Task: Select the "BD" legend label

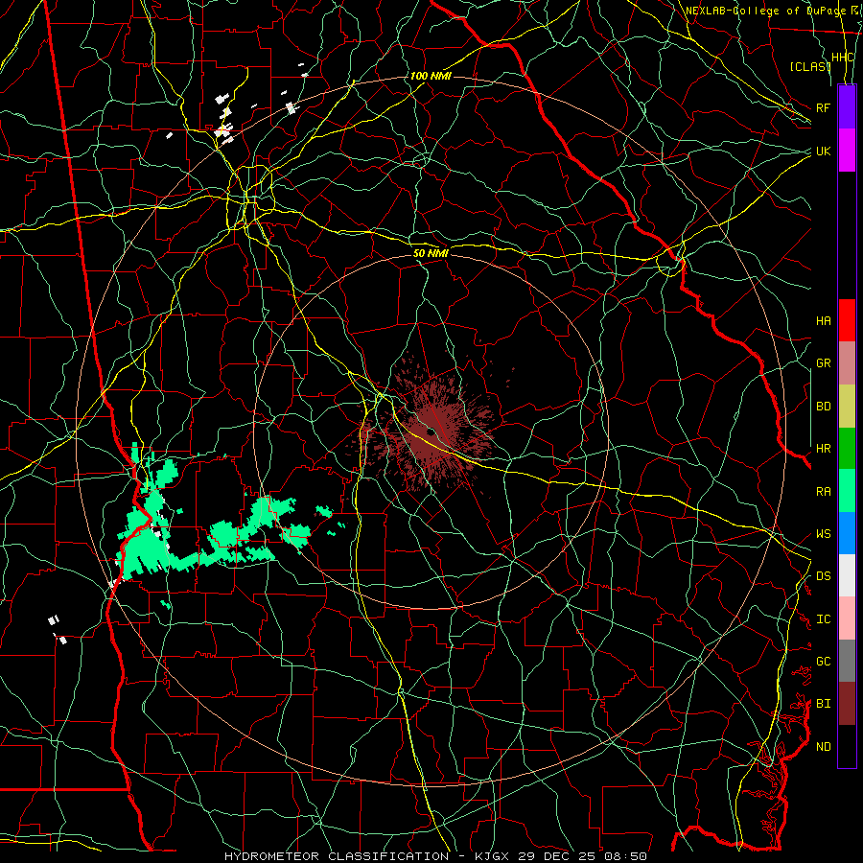Action: [x=823, y=407]
